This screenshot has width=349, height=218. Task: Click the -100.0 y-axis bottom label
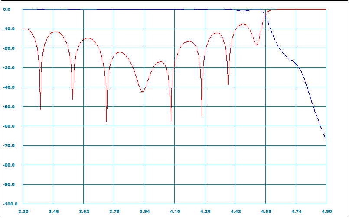click(x=10, y=204)
